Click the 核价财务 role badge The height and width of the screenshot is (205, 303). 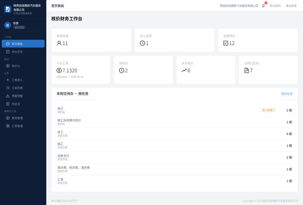click(x=19, y=28)
